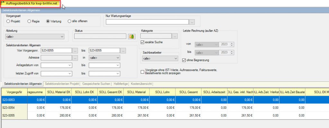The image size is (329, 128).
Task: Click the SOLL Gesamt column header
Action: click(188, 92)
